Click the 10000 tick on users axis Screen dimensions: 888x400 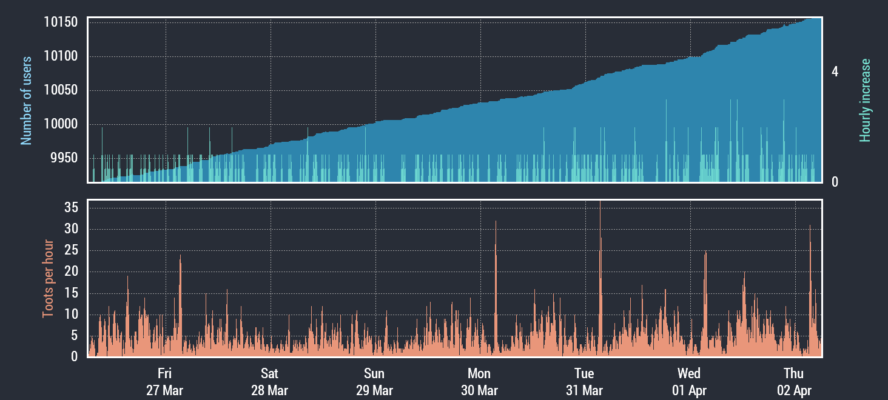(x=61, y=124)
